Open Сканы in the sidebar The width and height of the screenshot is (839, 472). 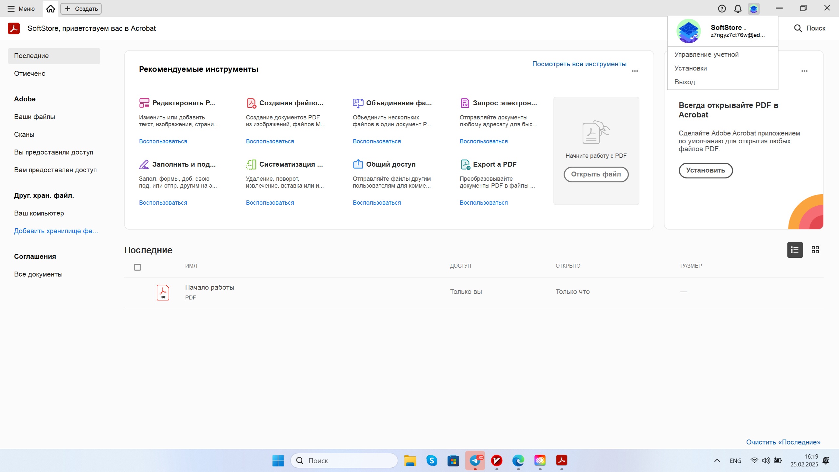[x=24, y=134]
